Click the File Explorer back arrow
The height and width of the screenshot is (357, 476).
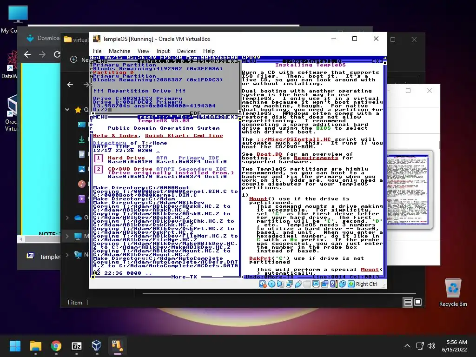click(x=70, y=85)
